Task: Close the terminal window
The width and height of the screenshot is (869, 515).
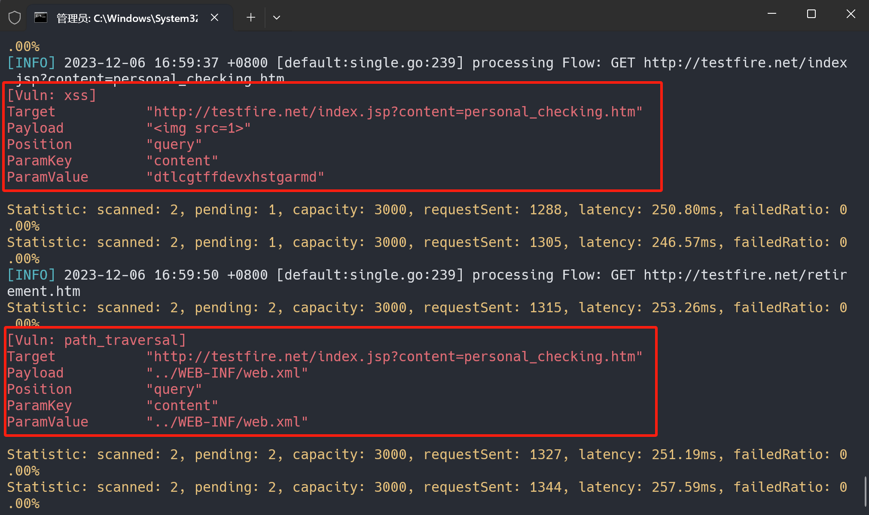Action: tap(851, 14)
